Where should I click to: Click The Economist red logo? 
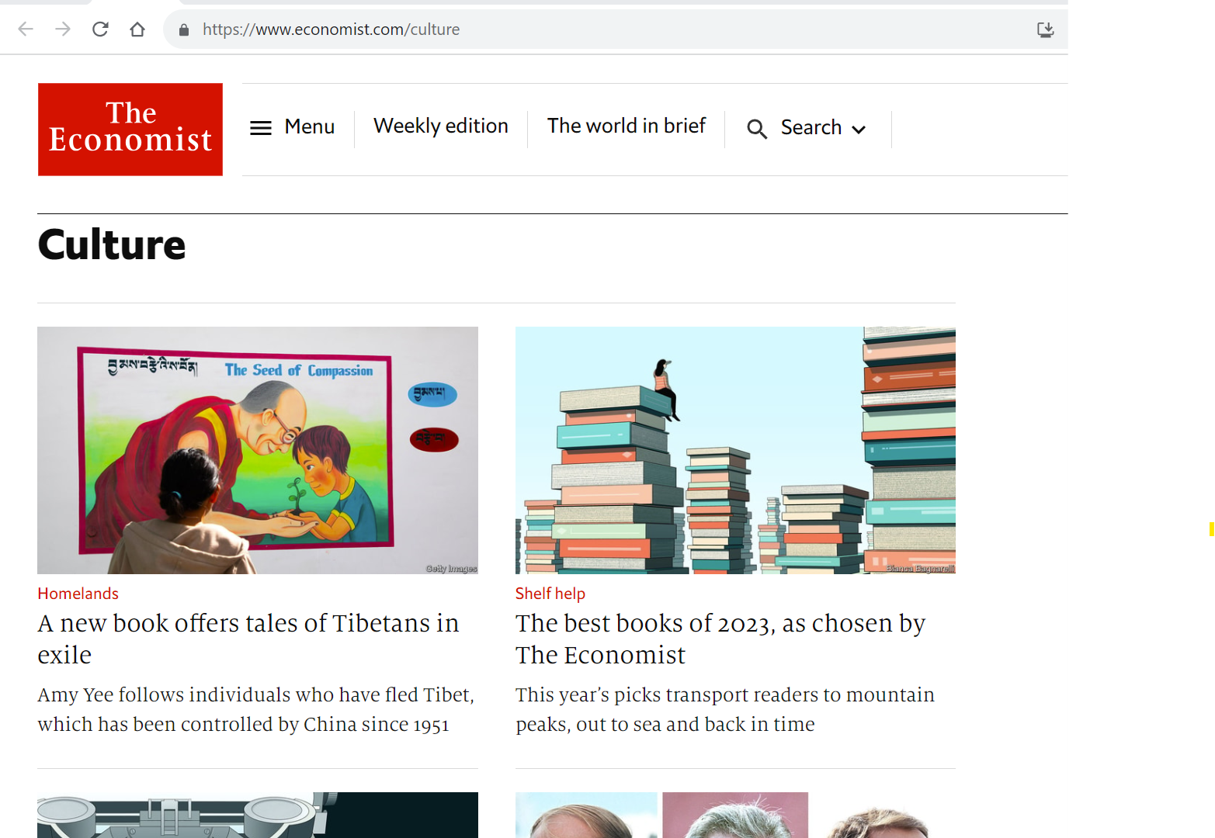[x=130, y=129]
